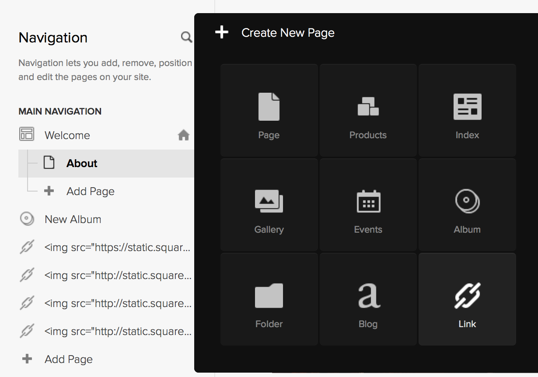
Task: Select the Products page icon
Action: coord(368,110)
